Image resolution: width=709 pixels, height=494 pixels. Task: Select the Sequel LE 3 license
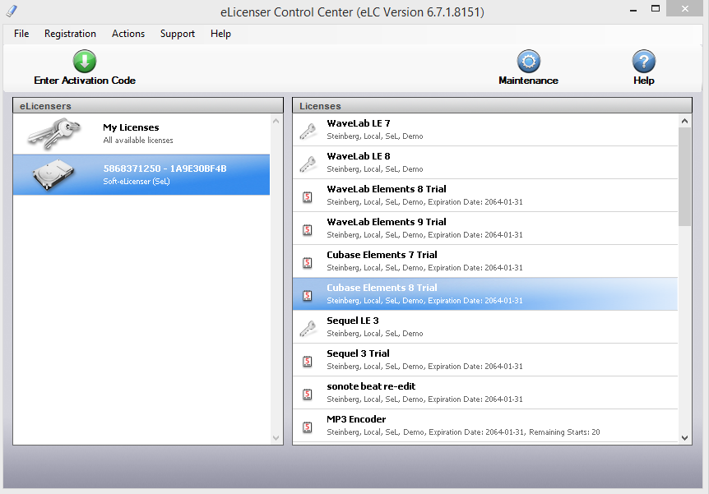(485, 327)
